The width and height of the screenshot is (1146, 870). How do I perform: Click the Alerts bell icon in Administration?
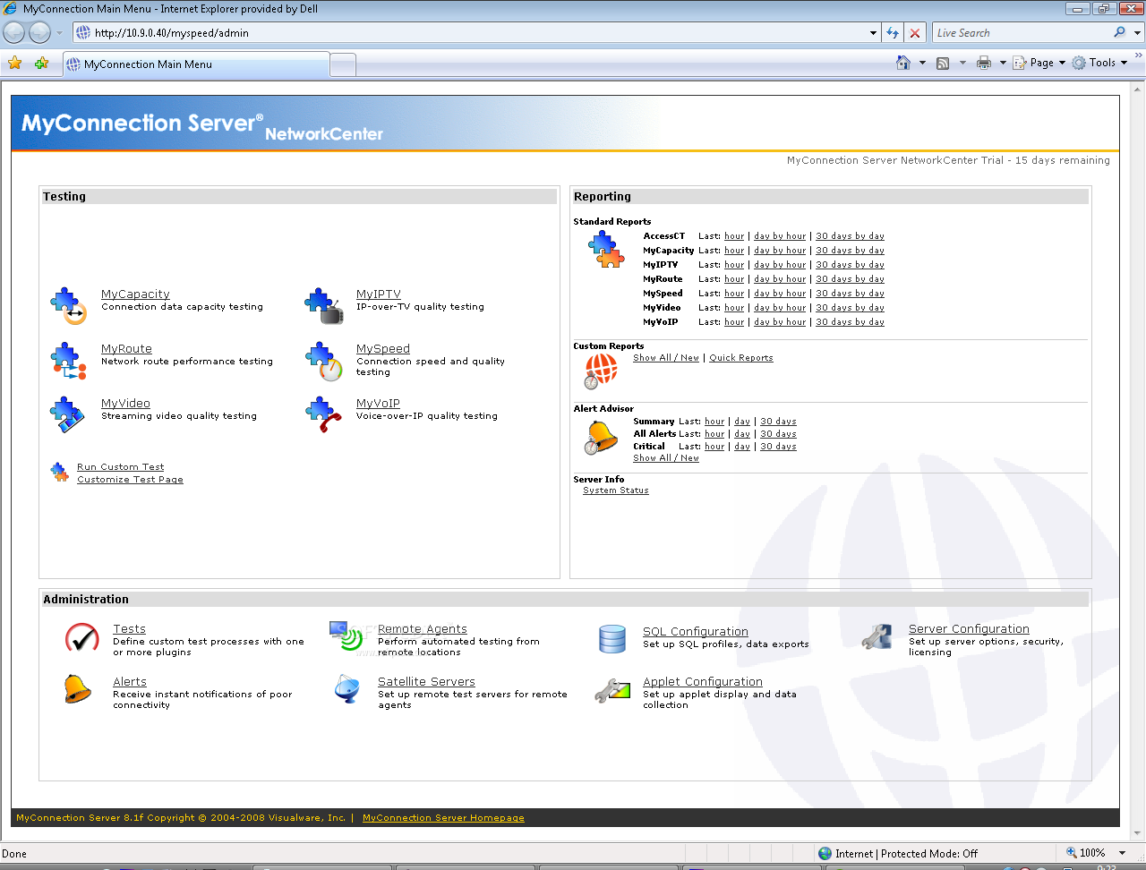point(78,688)
